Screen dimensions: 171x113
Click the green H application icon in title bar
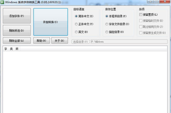(2, 2)
